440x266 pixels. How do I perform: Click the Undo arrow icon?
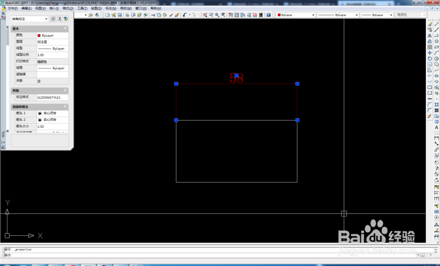(x=185, y=15)
